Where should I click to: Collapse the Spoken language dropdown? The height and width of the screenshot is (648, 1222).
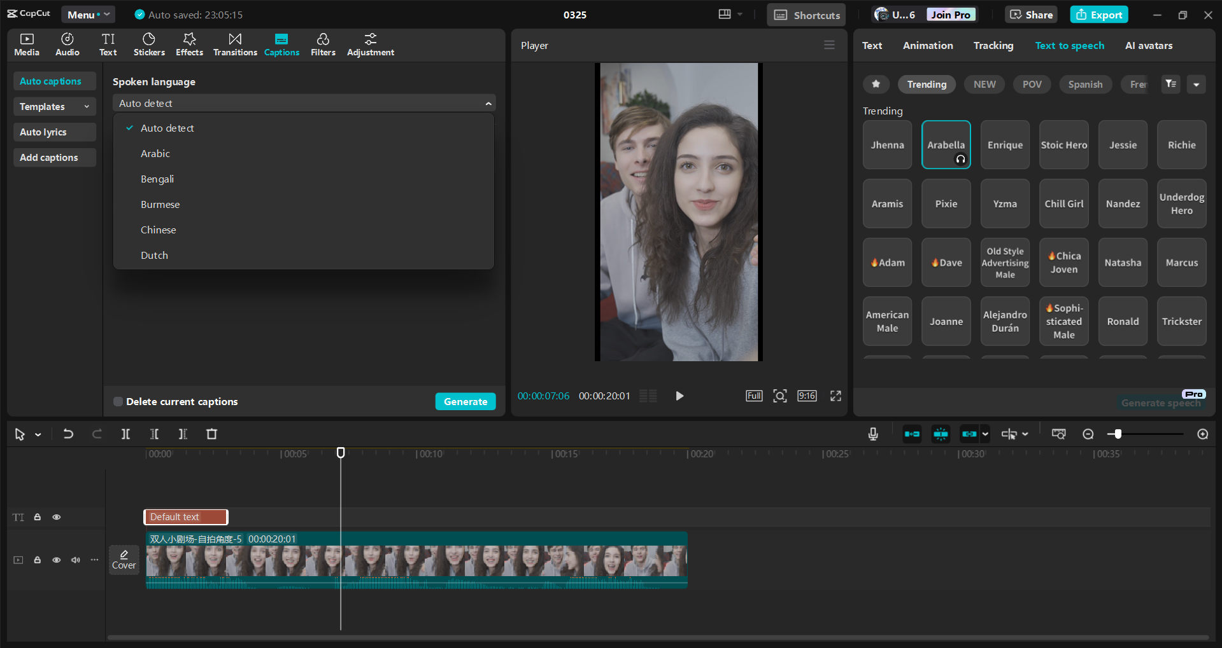488,102
